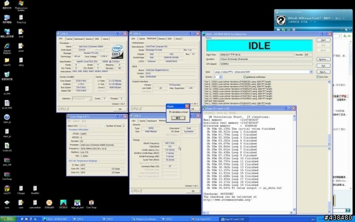Expand the Priority dropdown in ORTHOS
The height and width of the screenshot is (222, 355).
click(x=221, y=77)
